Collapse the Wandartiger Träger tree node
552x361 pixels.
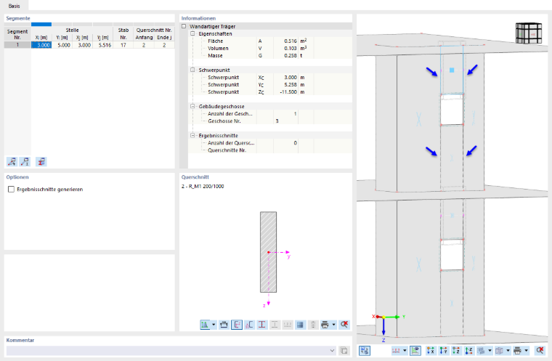coord(184,26)
